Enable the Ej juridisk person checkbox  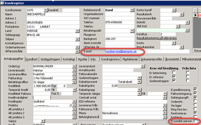tap(195, 121)
